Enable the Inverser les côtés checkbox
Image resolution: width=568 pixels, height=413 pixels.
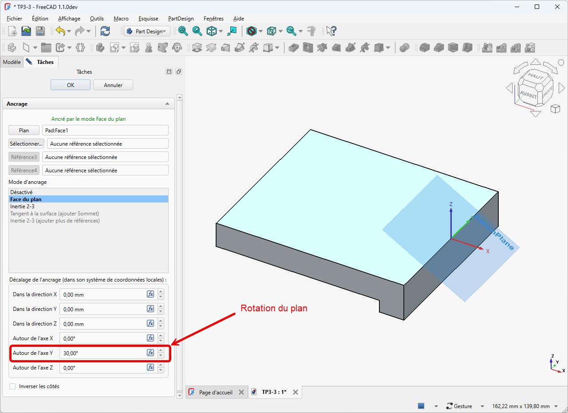point(12,386)
